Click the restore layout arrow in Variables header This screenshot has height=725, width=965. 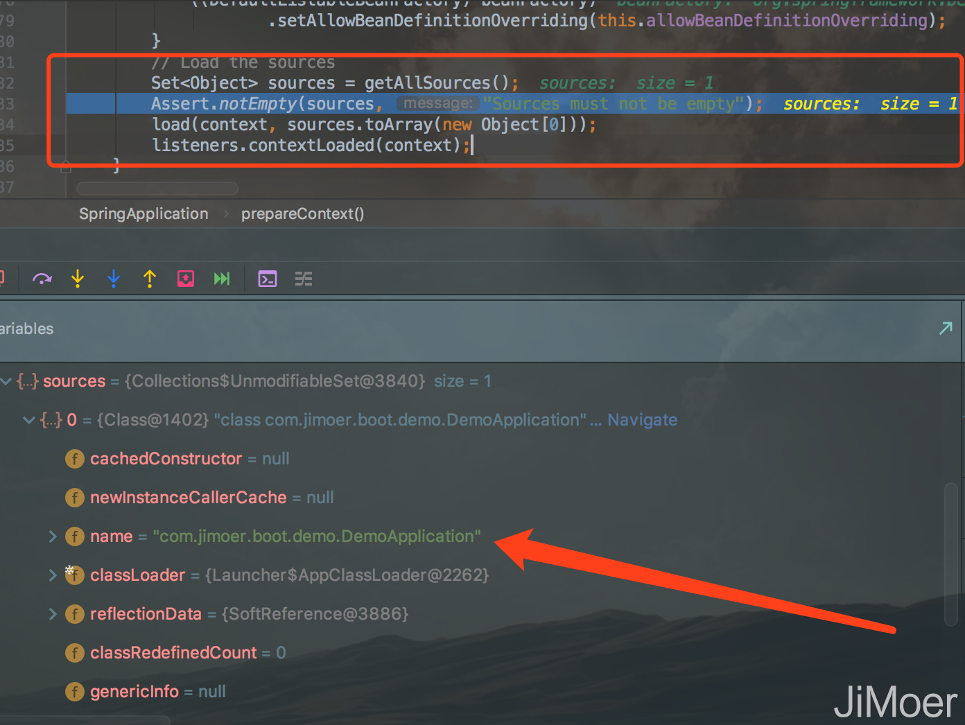click(x=946, y=329)
